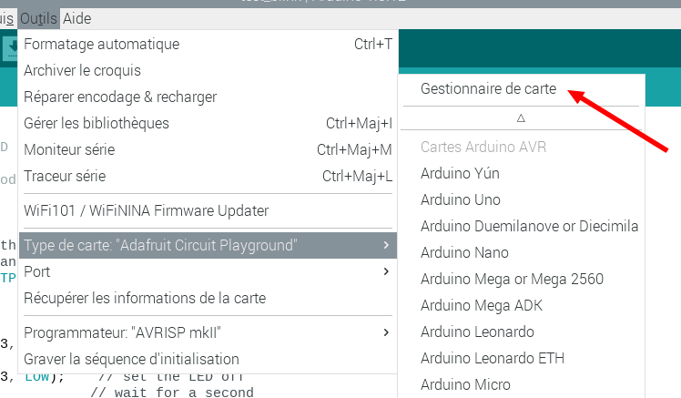Expand the Port submenu chevron

(x=386, y=271)
